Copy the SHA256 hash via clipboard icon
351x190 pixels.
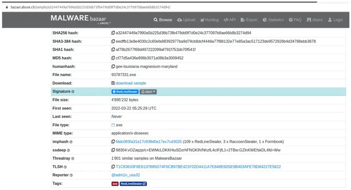tap(113, 33)
